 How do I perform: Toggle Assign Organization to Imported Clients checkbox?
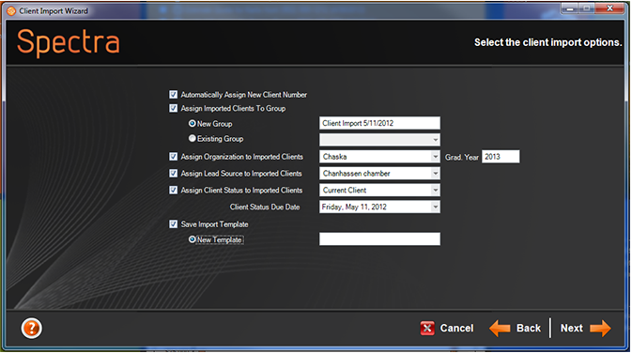[174, 157]
